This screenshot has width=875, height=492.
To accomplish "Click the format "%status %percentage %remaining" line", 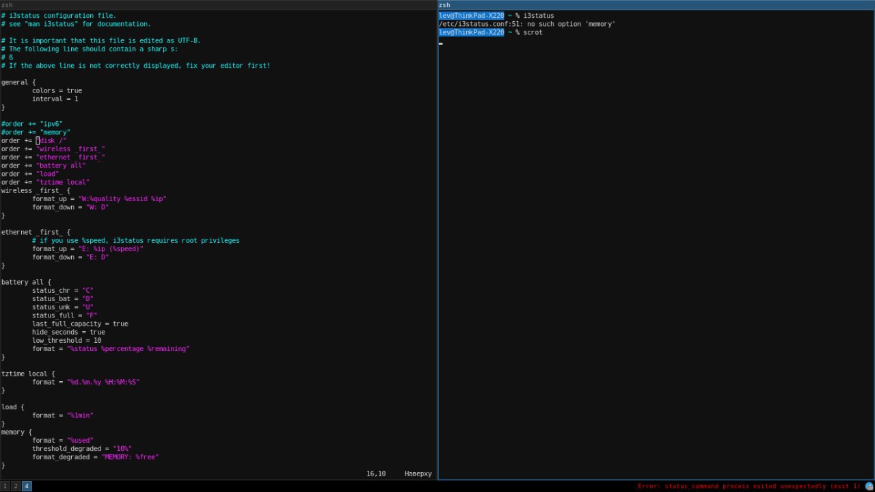I will [111, 348].
